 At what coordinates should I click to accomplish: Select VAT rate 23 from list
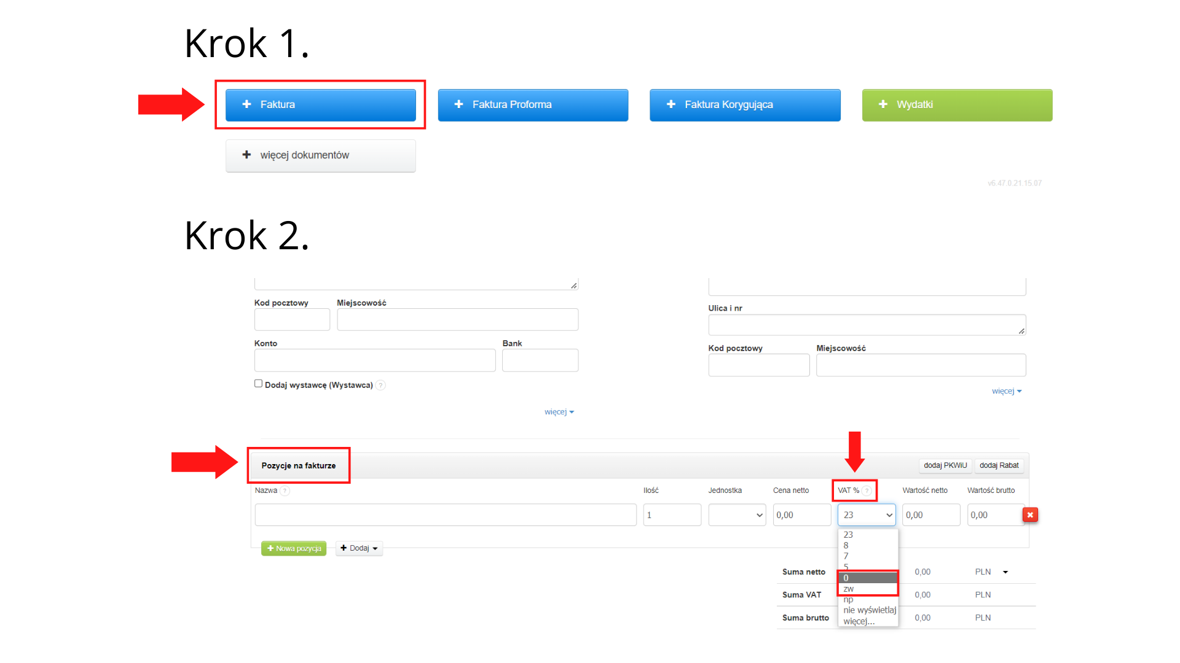coord(868,535)
